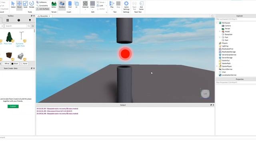This screenshot has width=256, height=144.
Task: Close the Output panel
Action: (x=213, y=105)
